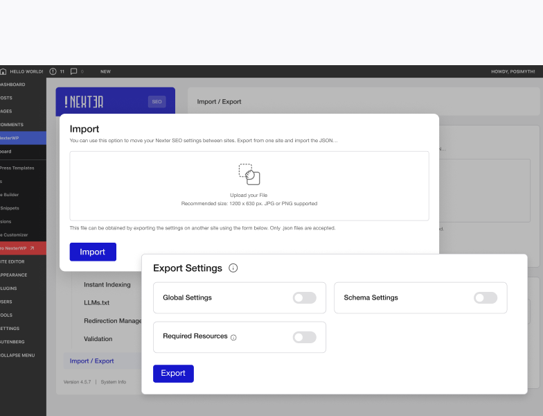Click the Version 4.5.7 text
Image resolution: width=543 pixels, height=416 pixels.
(77, 382)
